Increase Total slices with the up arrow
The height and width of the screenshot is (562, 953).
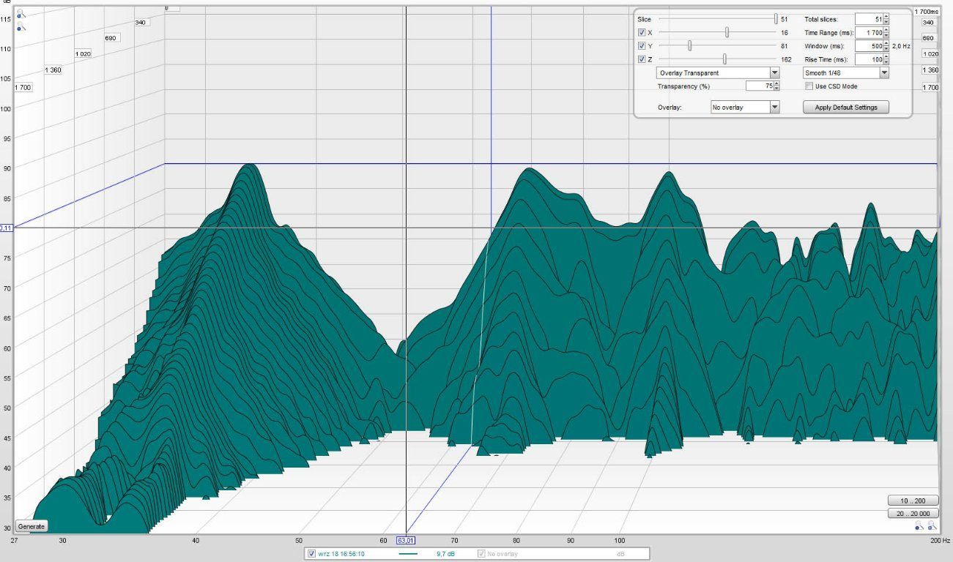[x=886, y=17]
